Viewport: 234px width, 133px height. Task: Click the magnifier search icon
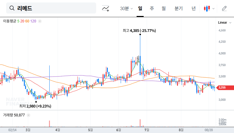tap(12, 8)
